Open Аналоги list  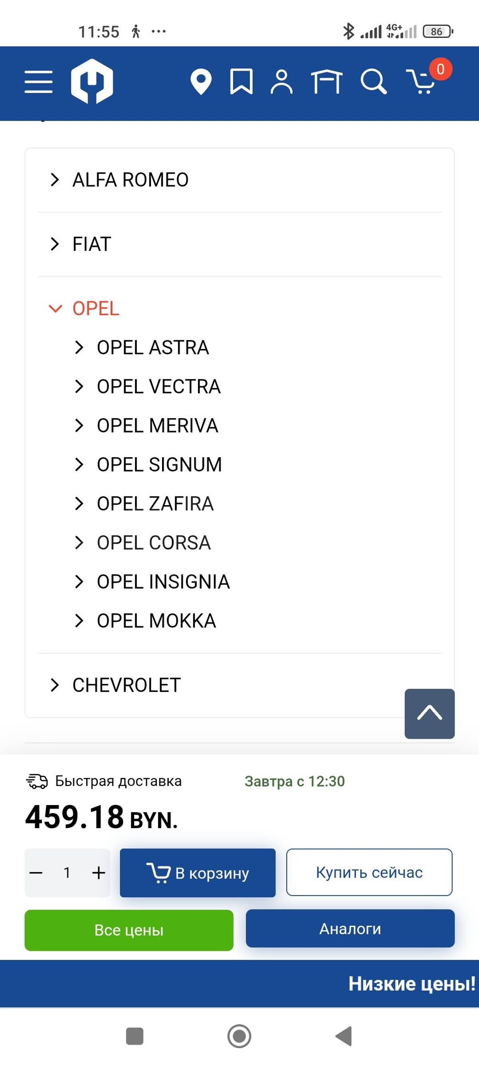point(350,928)
